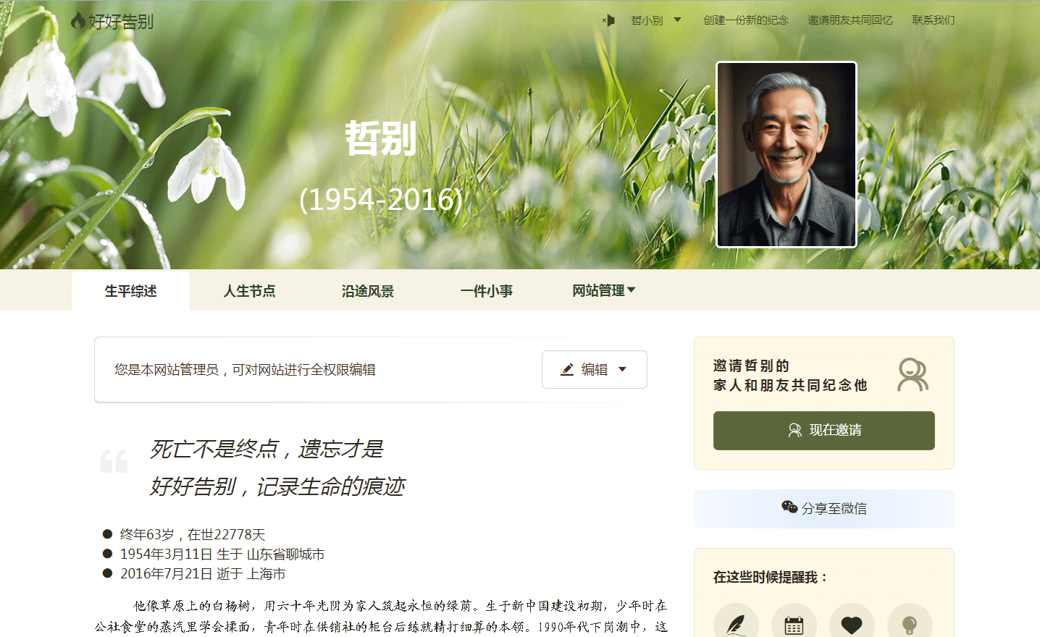Click the portrait photo of 哲别
1040x637 pixels.
point(786,154)
